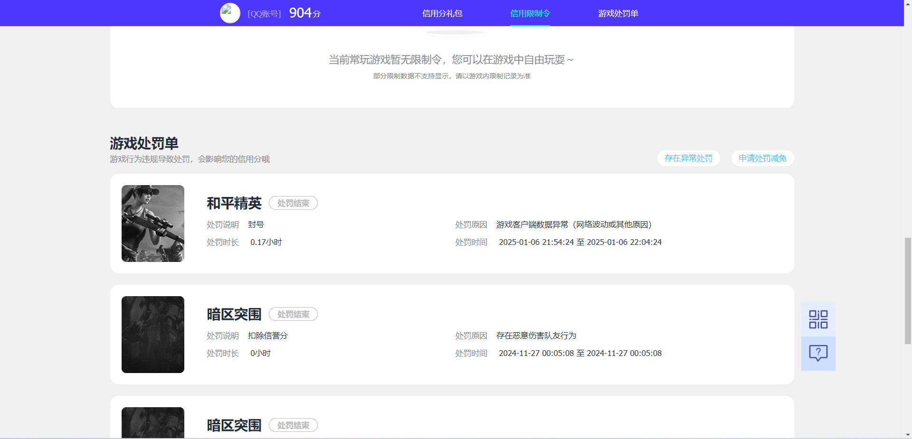Click the vertical scrollbar thumb

pyautogui.click(x=908, y=290)
